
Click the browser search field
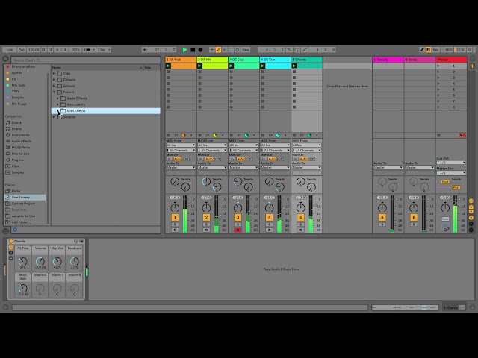pos(86,60)
